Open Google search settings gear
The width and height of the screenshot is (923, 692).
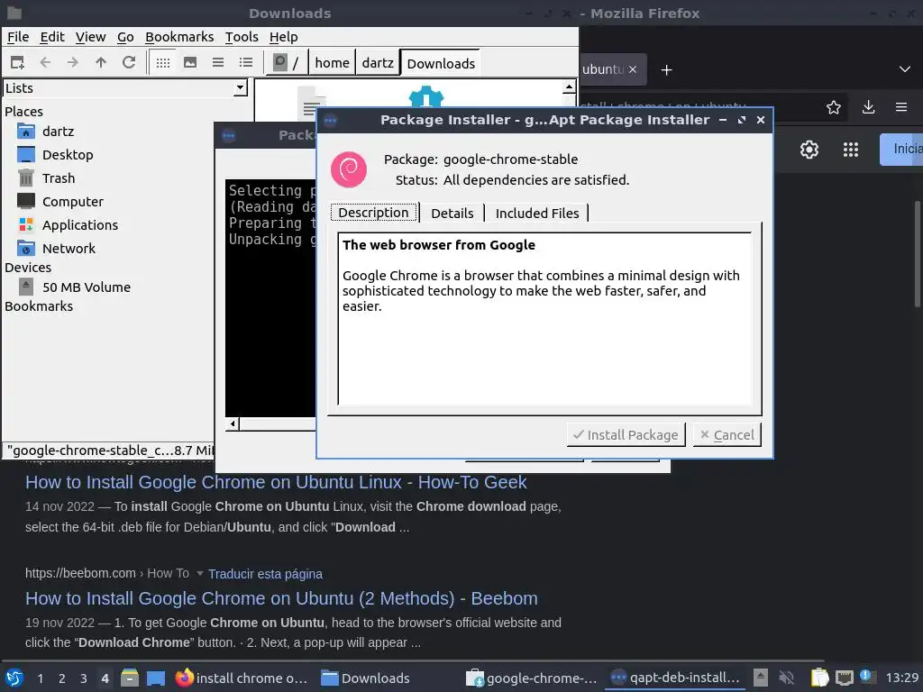[809, 150]
